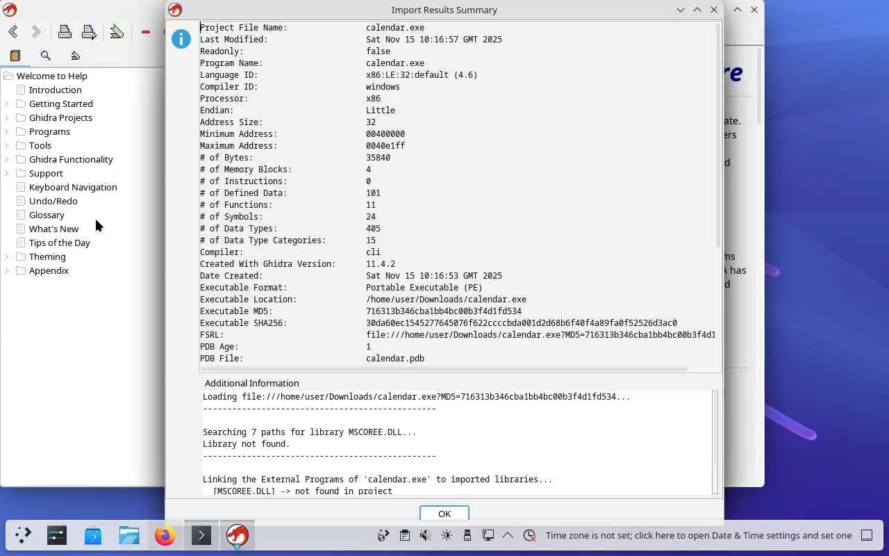Expand the Theming help topic
The height and width of the screenshot is (556, 889).
[x=7, y=256]
